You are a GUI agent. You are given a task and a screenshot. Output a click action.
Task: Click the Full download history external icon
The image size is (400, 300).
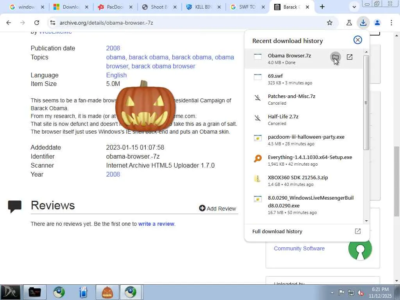click(358, 231)
